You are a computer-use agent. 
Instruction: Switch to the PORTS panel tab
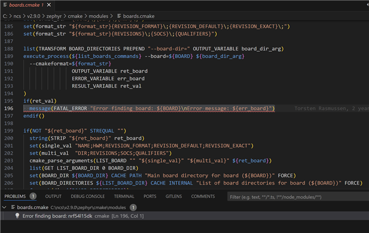point(150,196)
